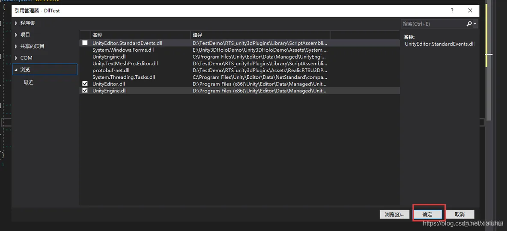
Task: Sort by the 路径 column header
Action: (260, 35)
